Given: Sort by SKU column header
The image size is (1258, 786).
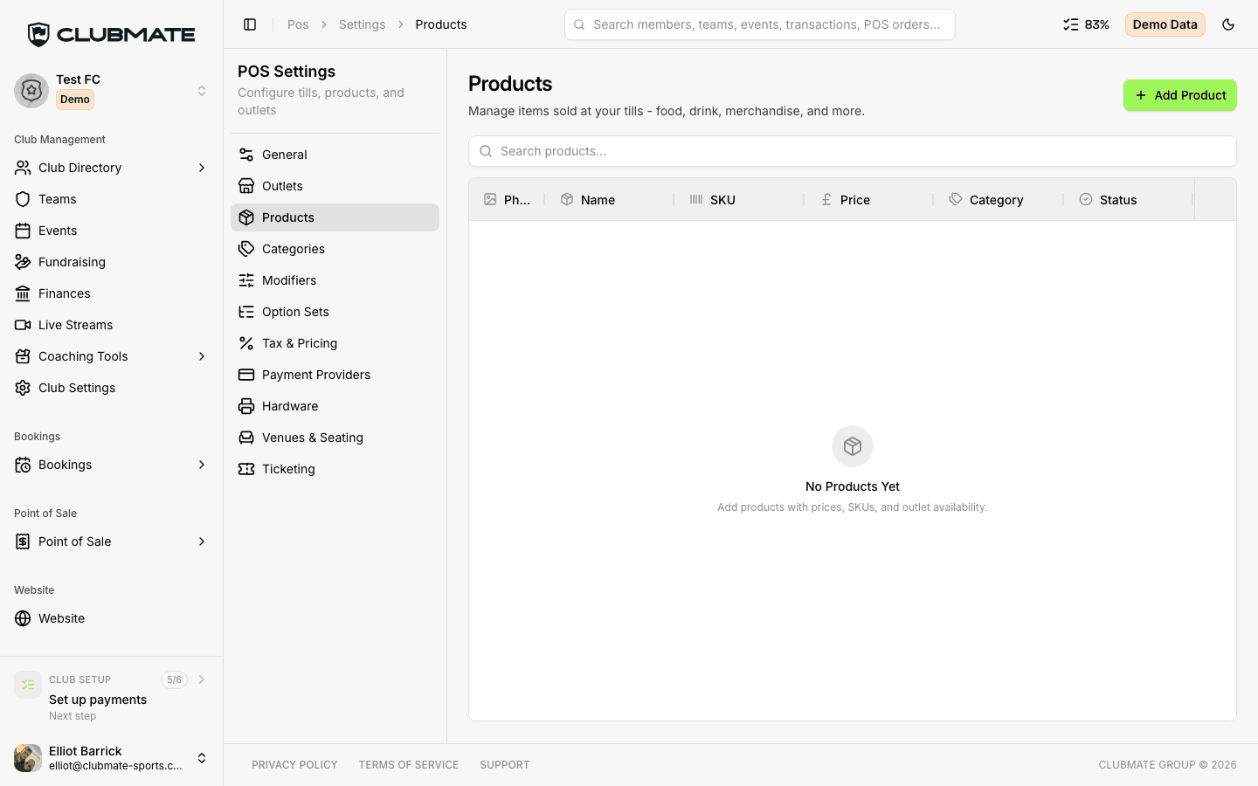Looking at the screenshot, I should pos(740,200).
